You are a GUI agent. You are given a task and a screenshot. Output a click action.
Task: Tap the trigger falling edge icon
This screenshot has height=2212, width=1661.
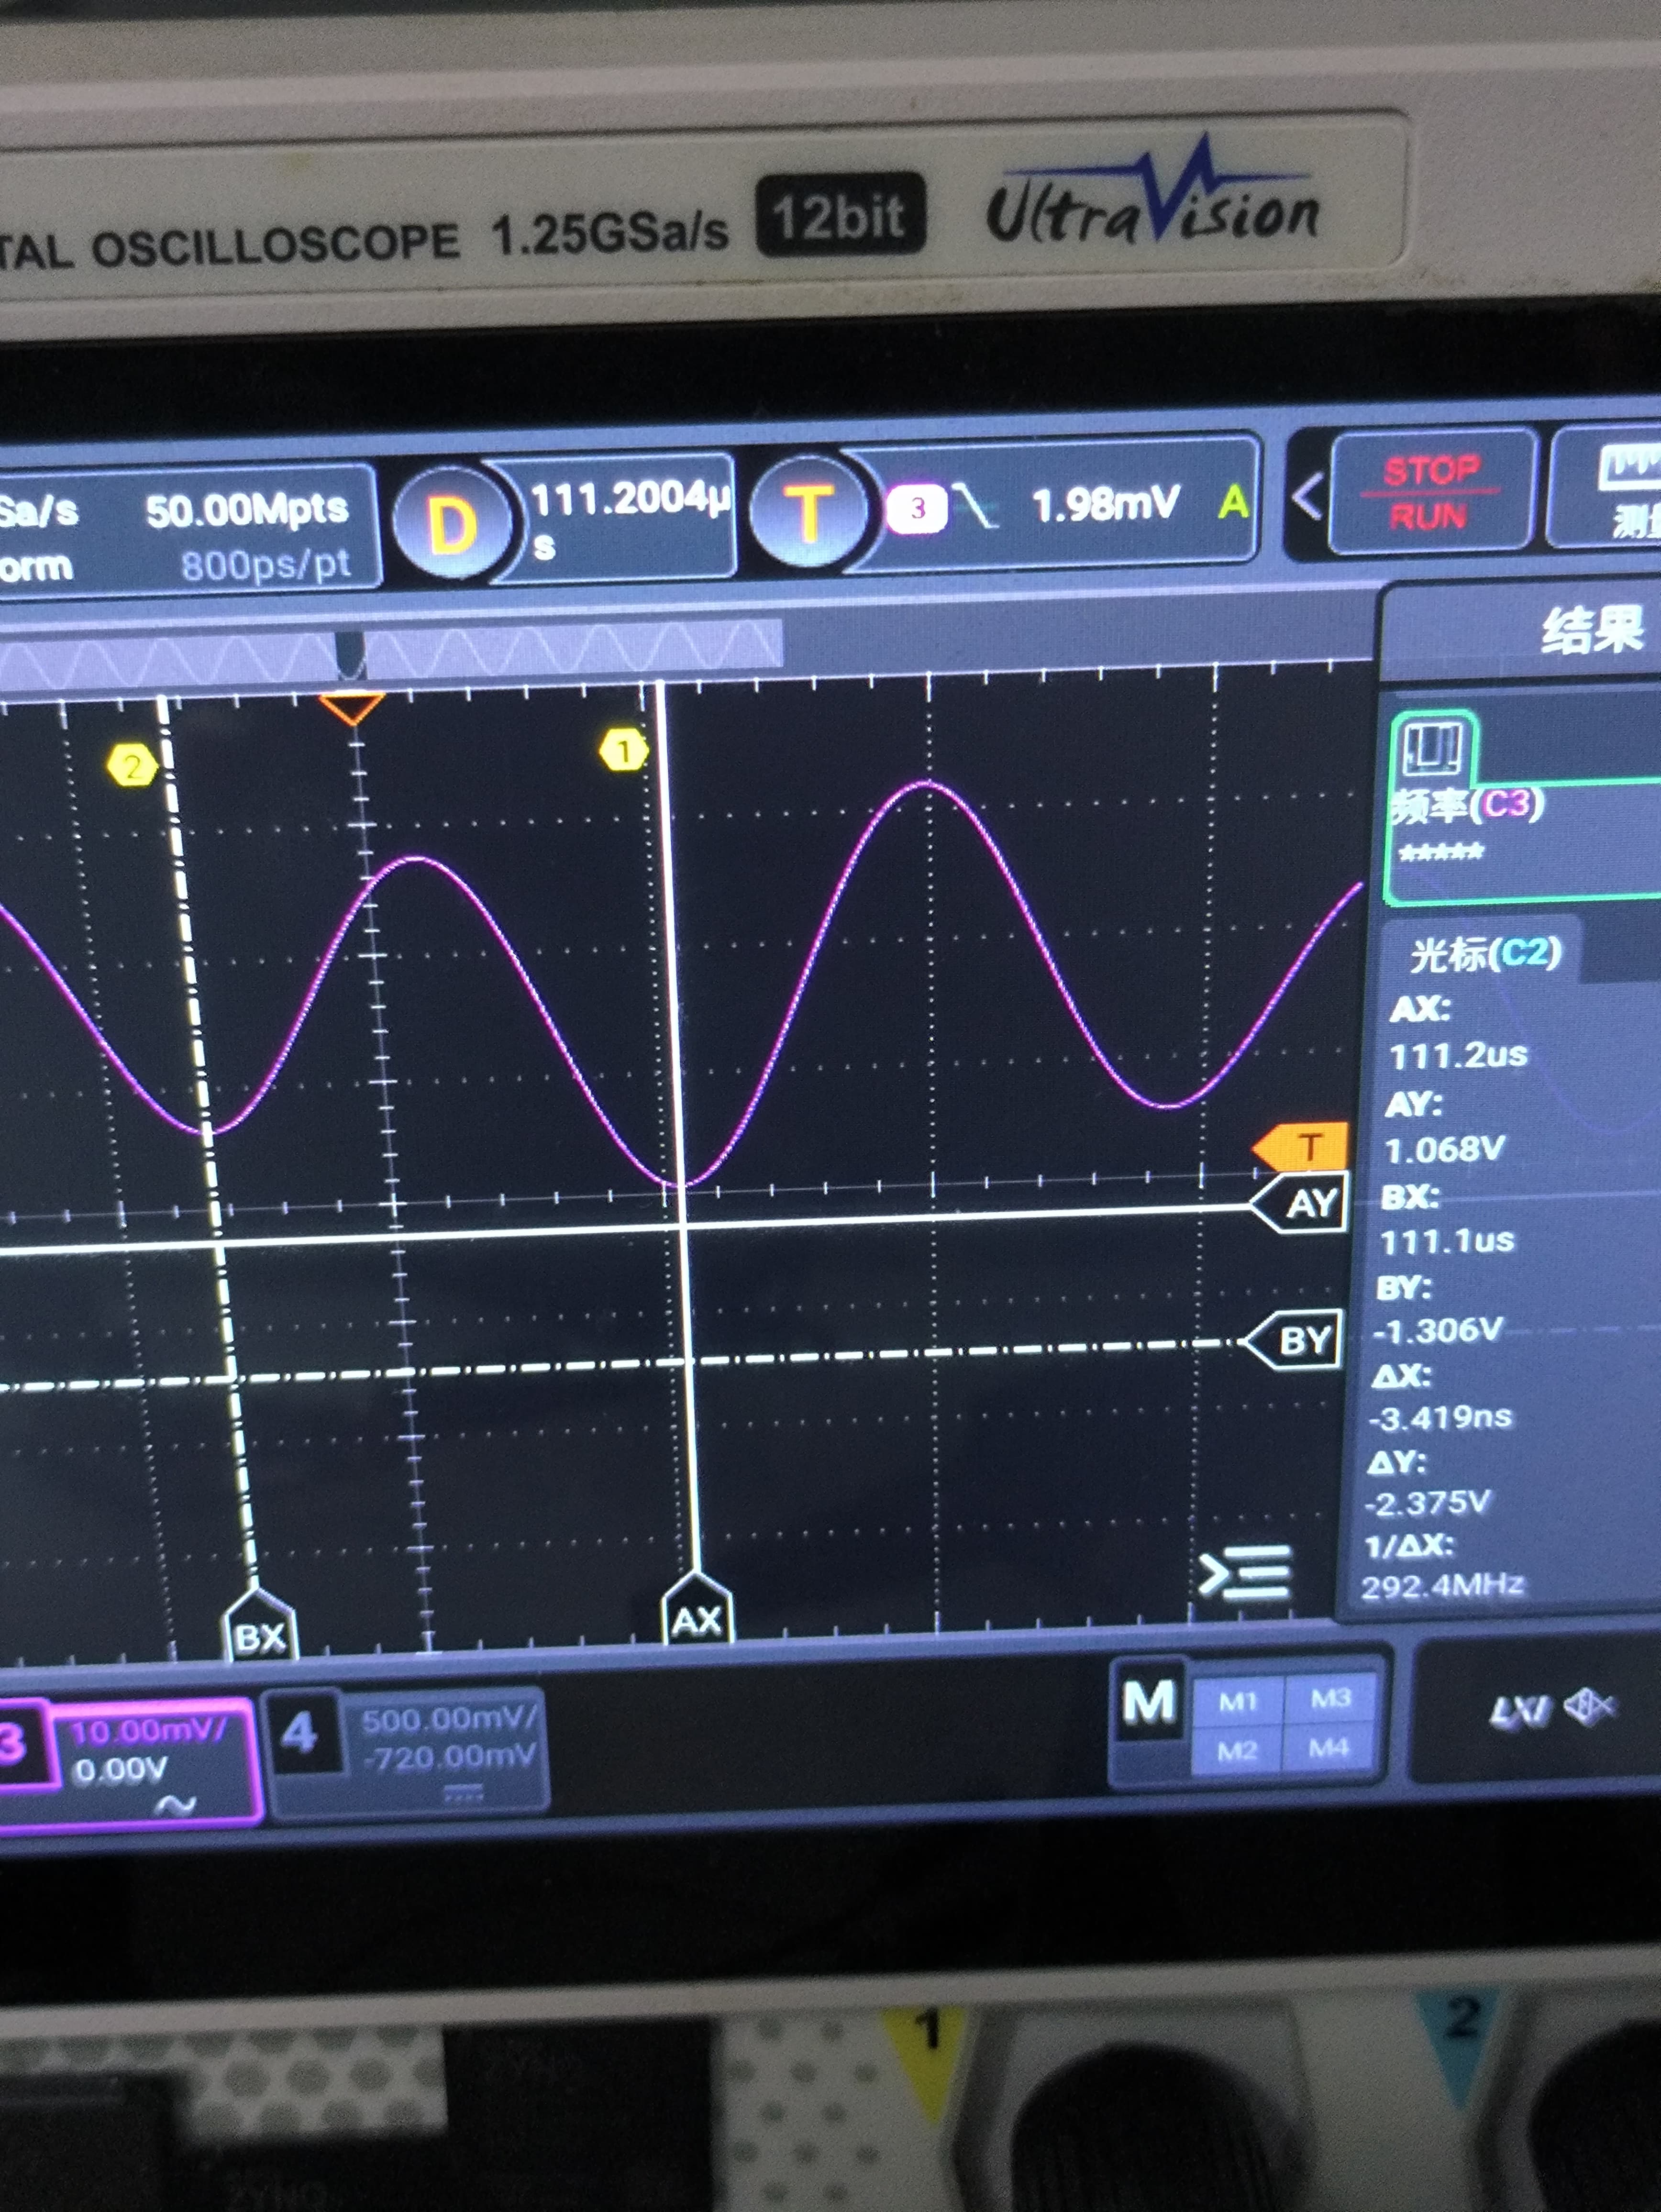975,506
